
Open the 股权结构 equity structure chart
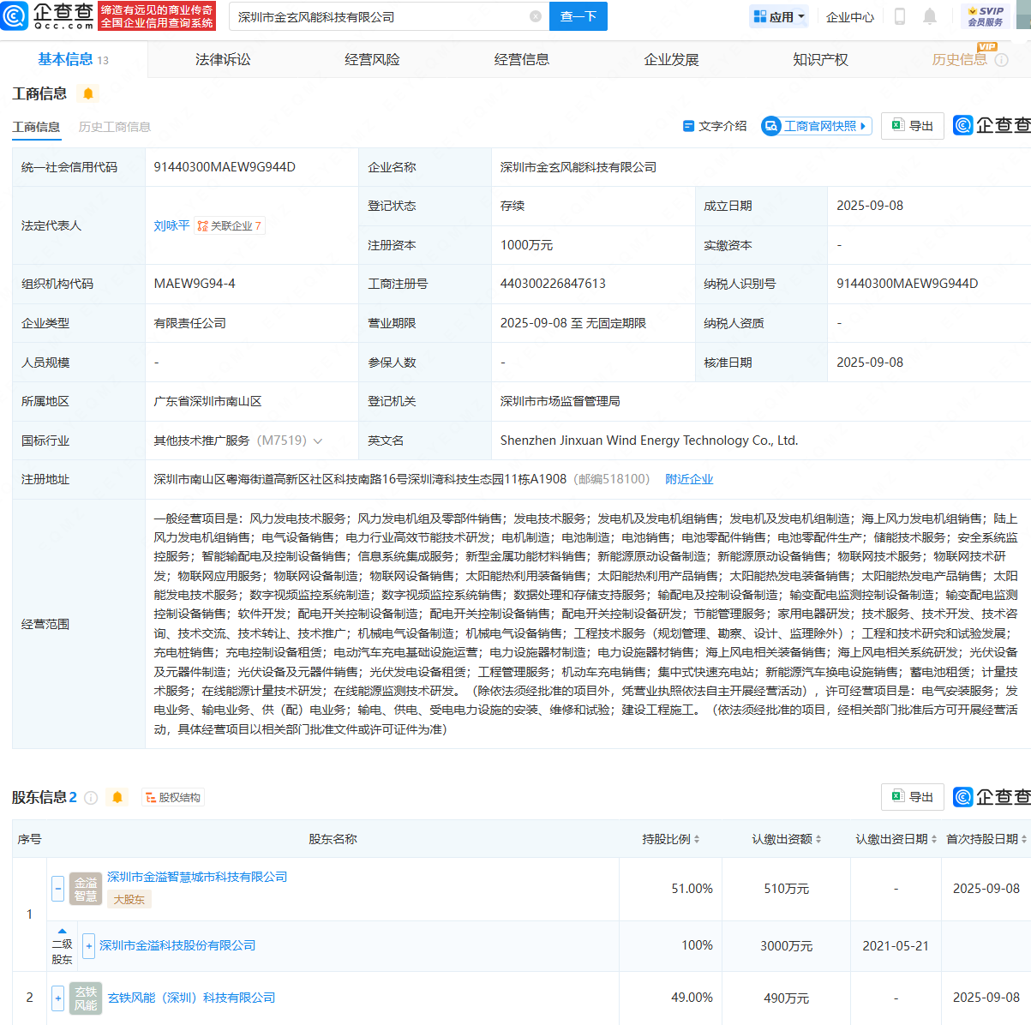173,798
